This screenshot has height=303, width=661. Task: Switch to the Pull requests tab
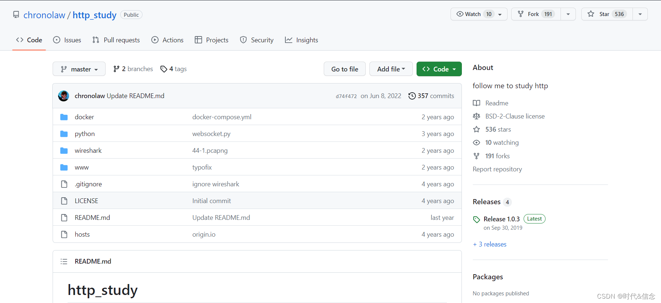tap(116, 40)
